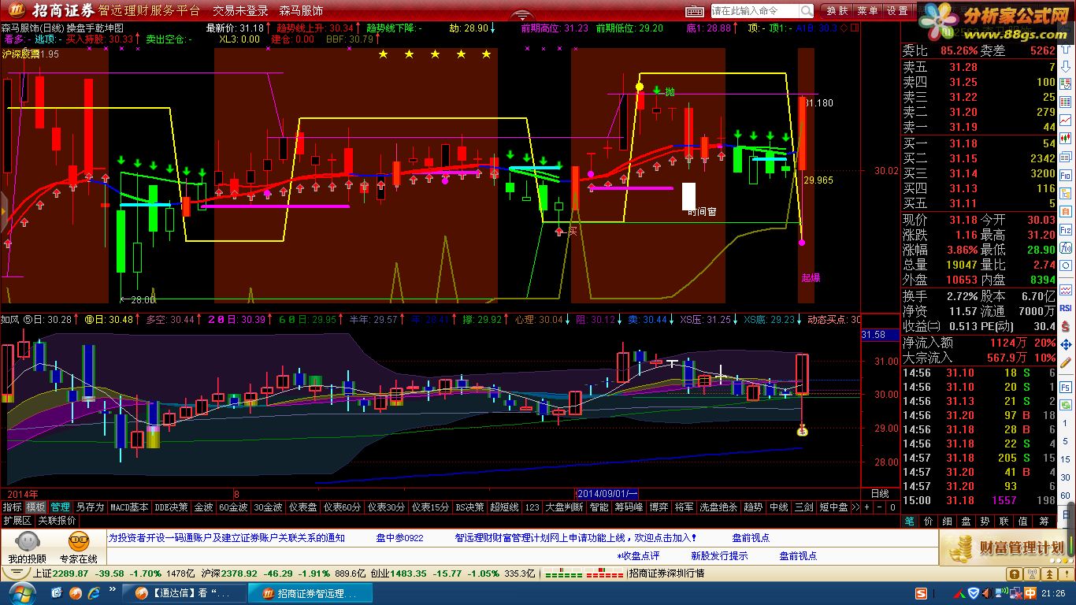Select the 笔 tick tab in quote panel
Image resolution: width=1076 pixels, height=605 pixels.
(910, 521)
